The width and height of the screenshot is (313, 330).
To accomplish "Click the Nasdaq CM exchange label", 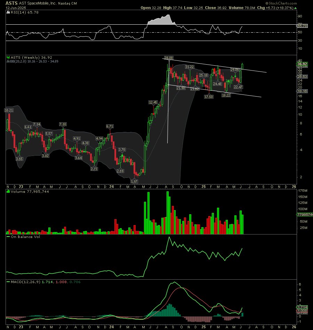I will [x=67, y=3].
